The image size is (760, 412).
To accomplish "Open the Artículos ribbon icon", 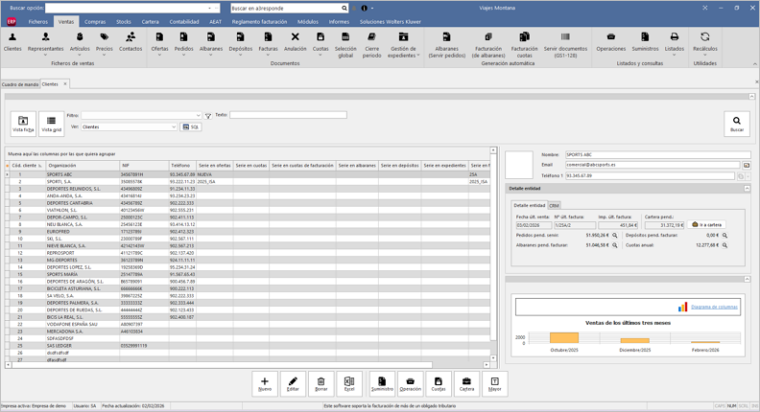I will [x=80, y=43].
